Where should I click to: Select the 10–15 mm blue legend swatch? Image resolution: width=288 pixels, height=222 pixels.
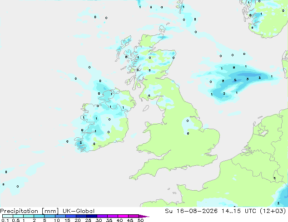[x=60, y=216]
